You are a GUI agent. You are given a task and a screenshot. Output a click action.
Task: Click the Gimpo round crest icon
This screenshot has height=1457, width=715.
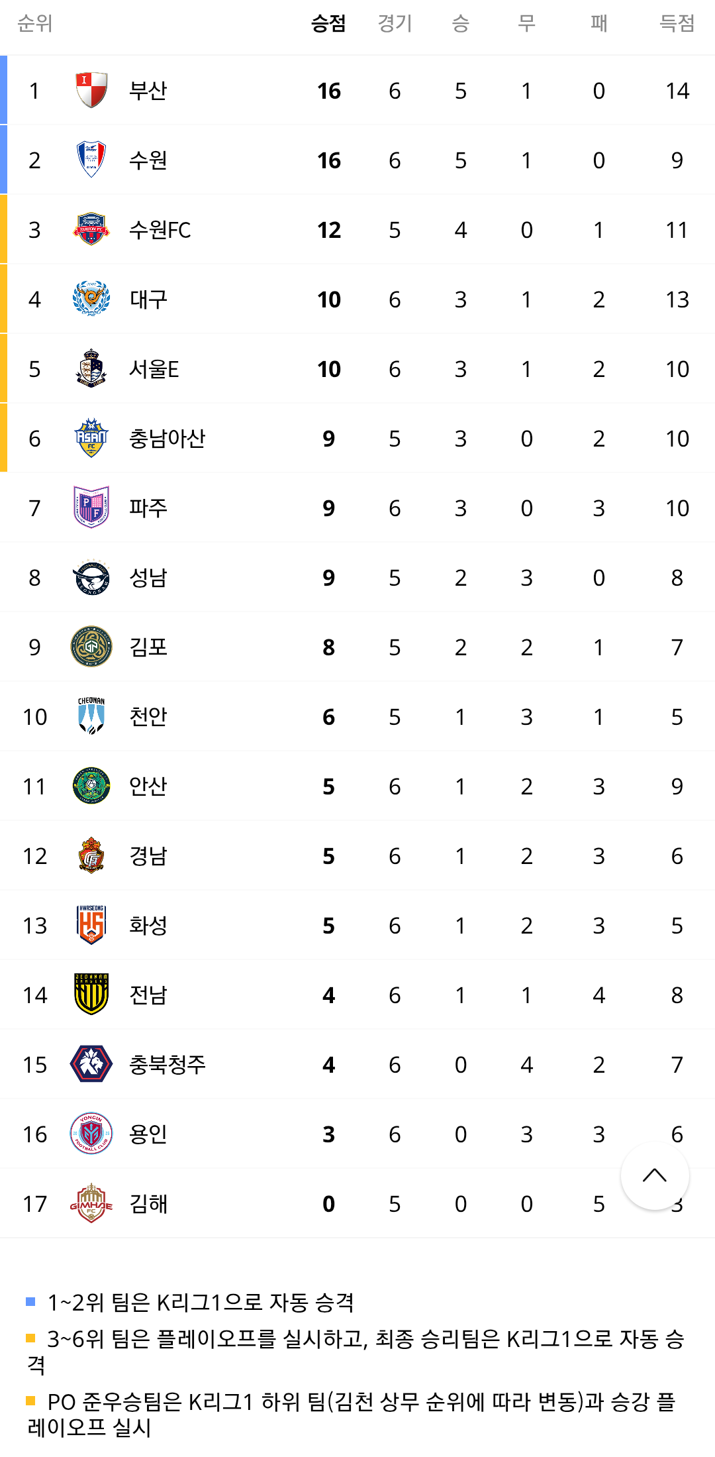[91, 647]
